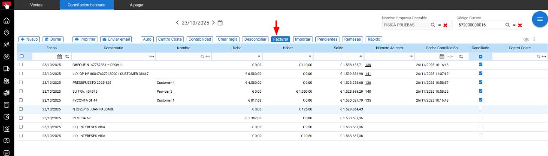The height and width of the screenshot is (156, 548).
Task: Open the Nombre Empresa Contable equals operator
Action: pos(439,25)
